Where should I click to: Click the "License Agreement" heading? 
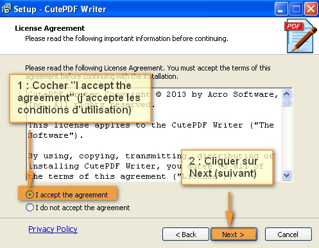pyautogui.click(x=50, y=28)
